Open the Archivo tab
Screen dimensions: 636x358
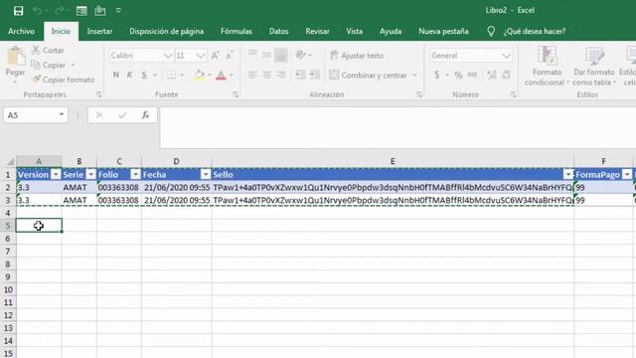(x=21, y=31)
